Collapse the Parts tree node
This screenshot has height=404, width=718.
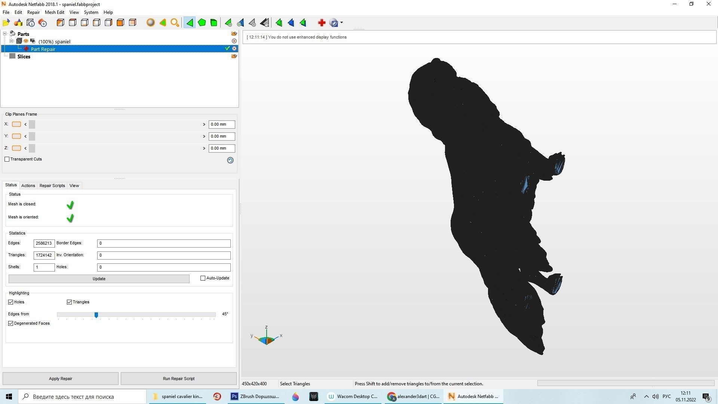click(5, 34)
